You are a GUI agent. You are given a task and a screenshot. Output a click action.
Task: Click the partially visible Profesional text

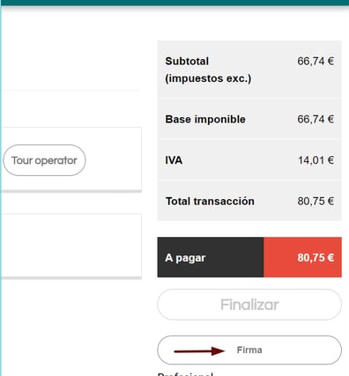(185, 374)
